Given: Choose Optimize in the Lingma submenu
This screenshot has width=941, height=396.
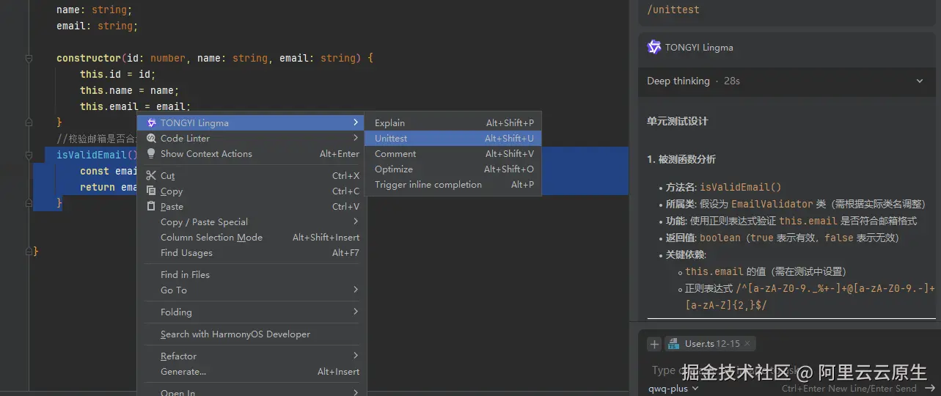Looking at the screenshot, I should click(x=394, y=169).
